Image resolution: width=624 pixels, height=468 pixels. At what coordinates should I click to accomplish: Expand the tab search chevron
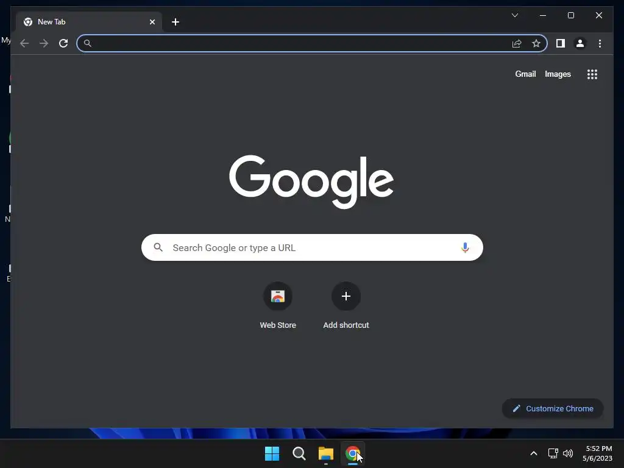point(514,15)
